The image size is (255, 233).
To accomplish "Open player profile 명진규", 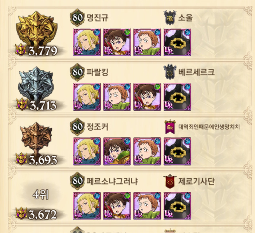I will pyautogui.click(x=97, y=17).
